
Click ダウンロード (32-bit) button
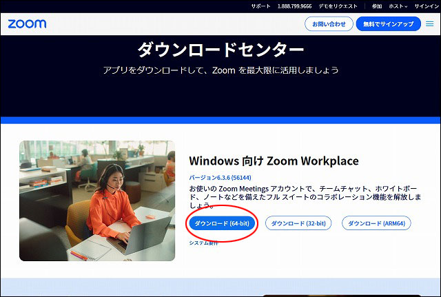[298, 223]
